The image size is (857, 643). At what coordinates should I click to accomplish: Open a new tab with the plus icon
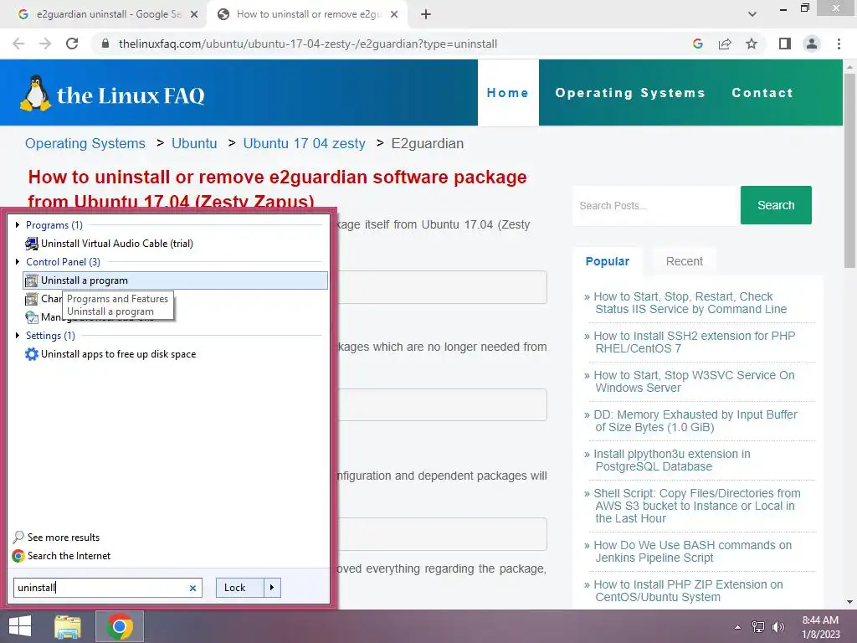426,14
